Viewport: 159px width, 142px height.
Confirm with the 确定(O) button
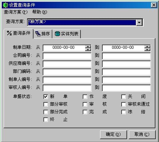pyautogui.click(x=114, y=134)
